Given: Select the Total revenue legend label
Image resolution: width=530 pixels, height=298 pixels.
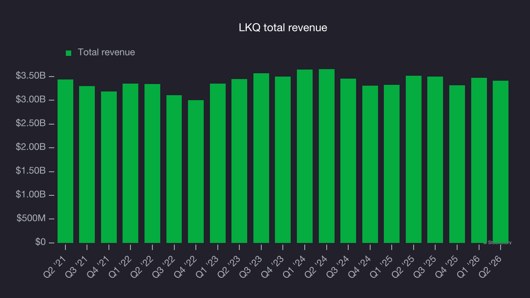Looking at the screenshot, I should click(x=106, y=53).
